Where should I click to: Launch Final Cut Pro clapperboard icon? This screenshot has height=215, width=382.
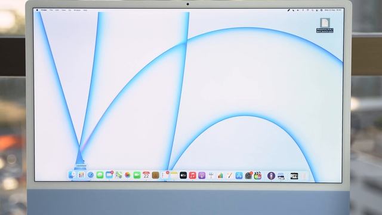coord(257,176)
